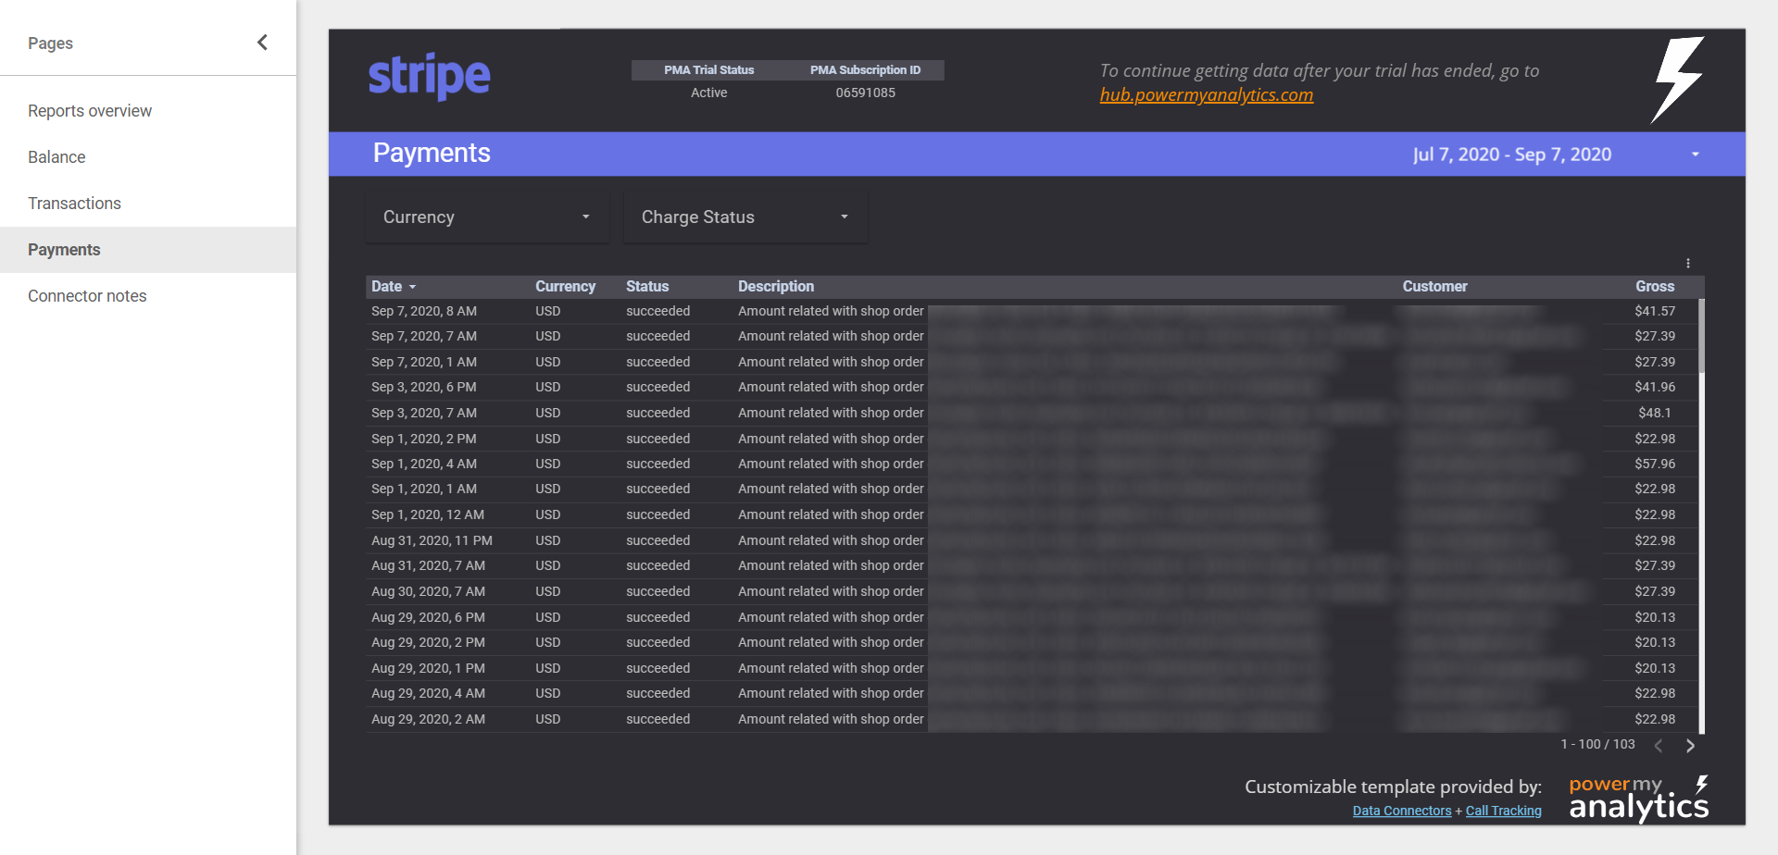Click the lightning bolt logo in header
Image resolution: width=1778 pixels, height=855 pixels.
(x=1677, y=80)
